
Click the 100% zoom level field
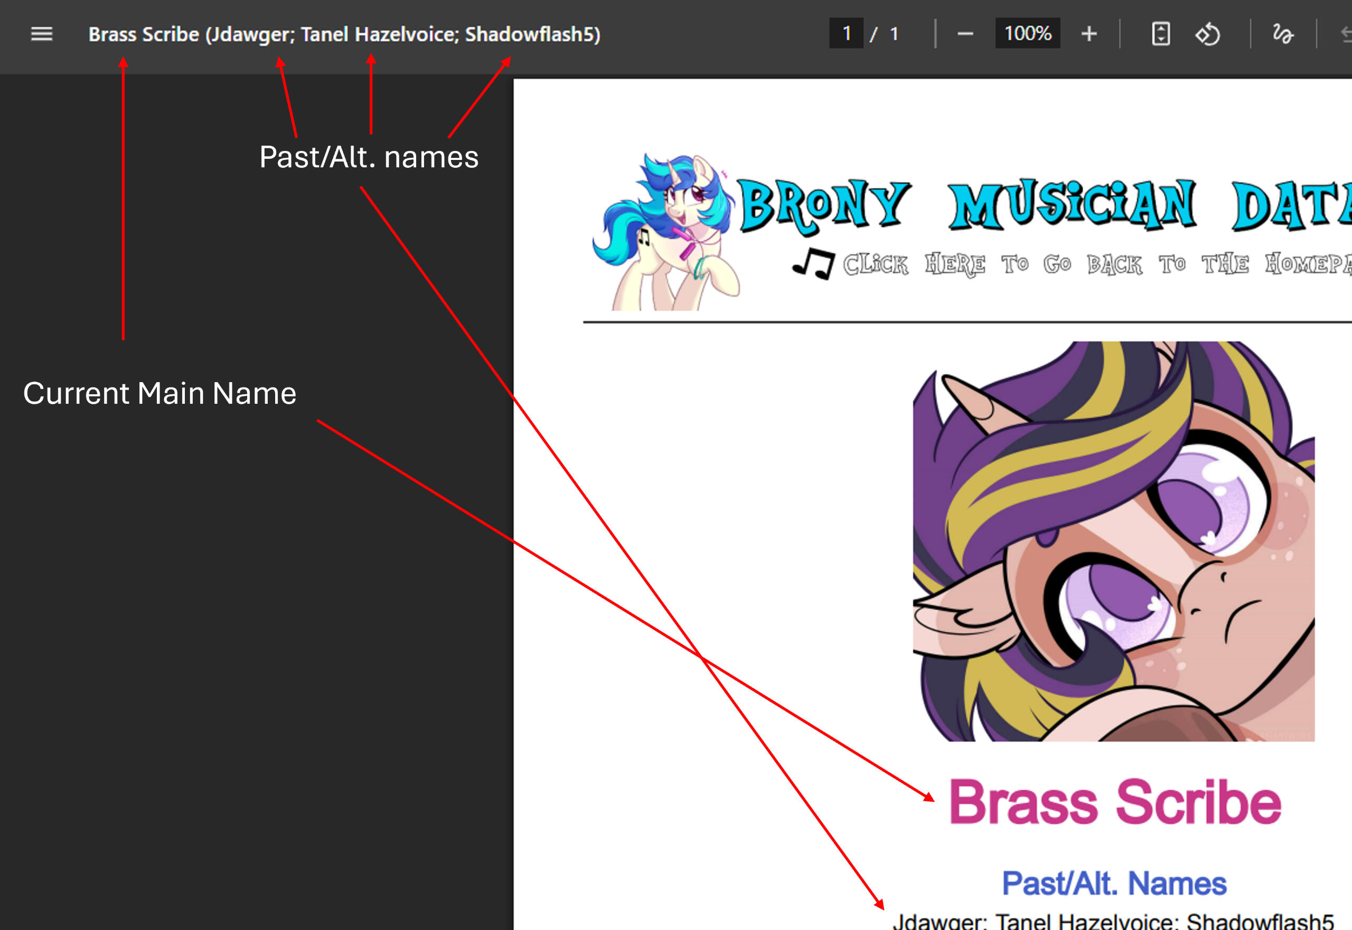(x=1027, y=34)
